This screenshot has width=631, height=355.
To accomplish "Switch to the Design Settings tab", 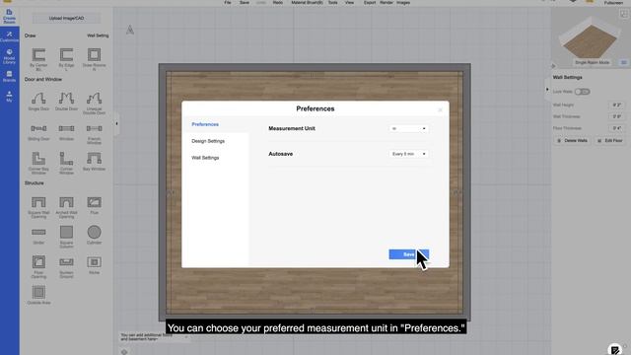I will [x=208, y=141].
